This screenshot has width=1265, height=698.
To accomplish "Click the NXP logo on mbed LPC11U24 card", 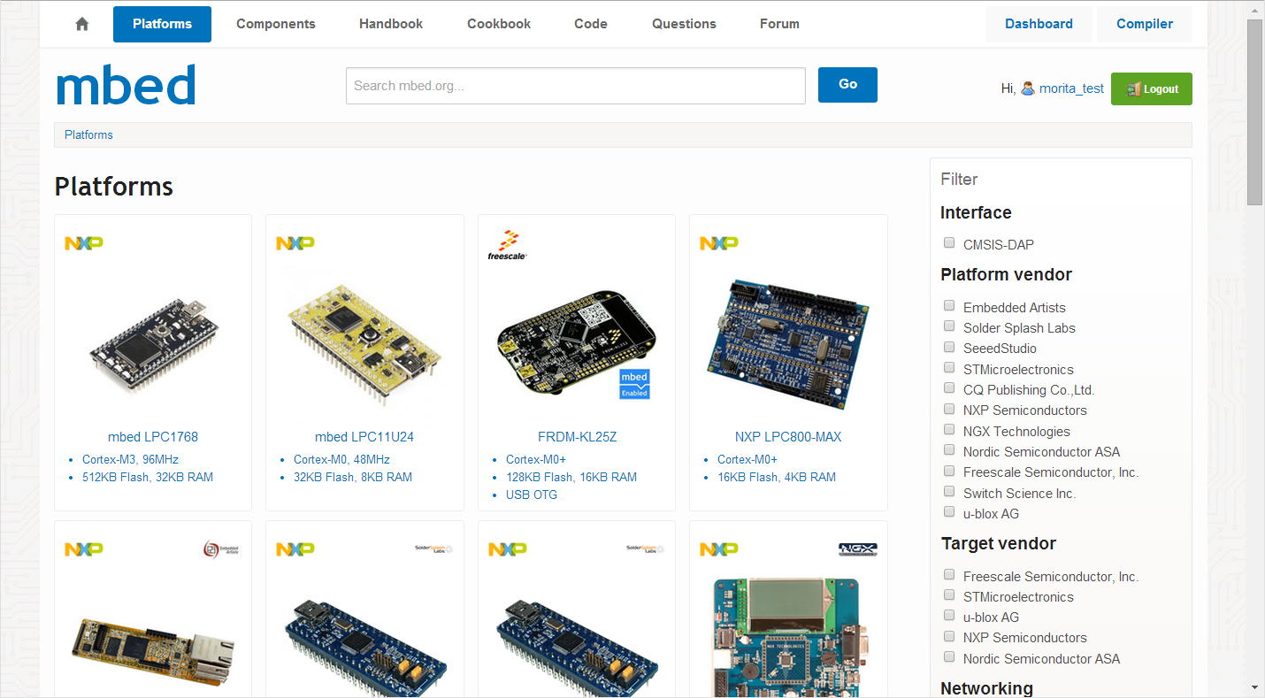I will (x=295, y=242).
